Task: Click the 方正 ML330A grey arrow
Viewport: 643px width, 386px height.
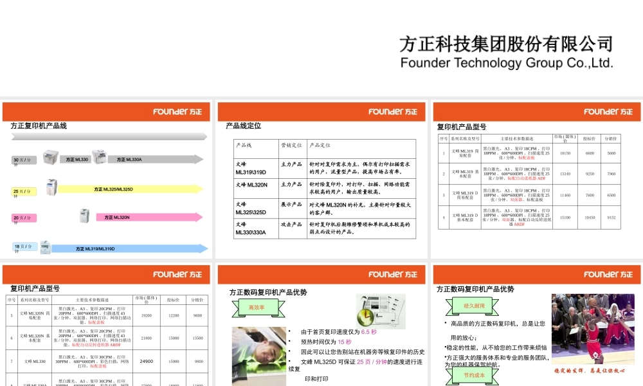Action: coord(156,159)
